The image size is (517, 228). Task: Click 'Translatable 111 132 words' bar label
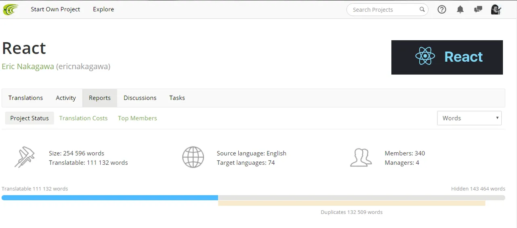[35, 189]
